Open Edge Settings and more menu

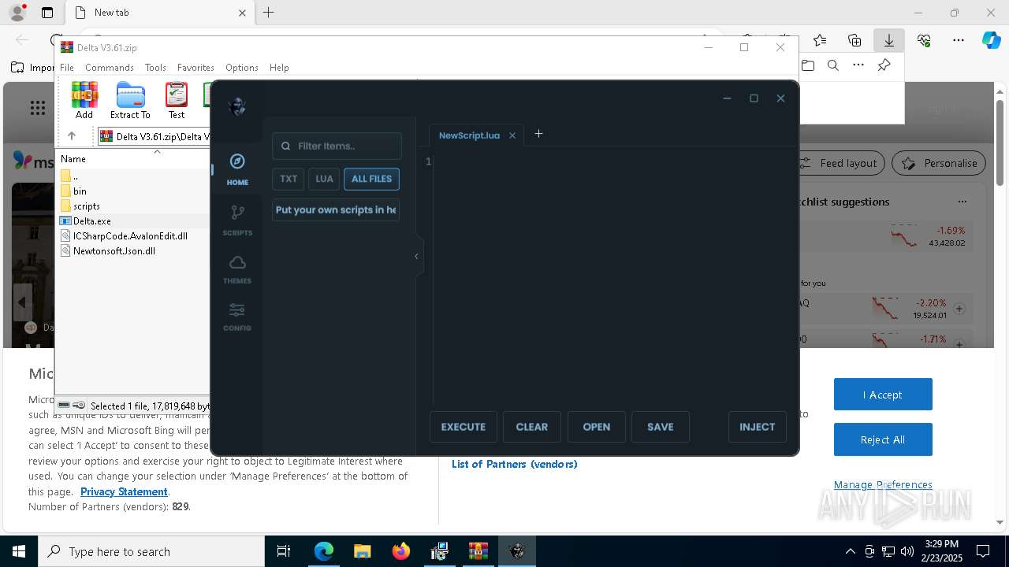click(959, 40)
